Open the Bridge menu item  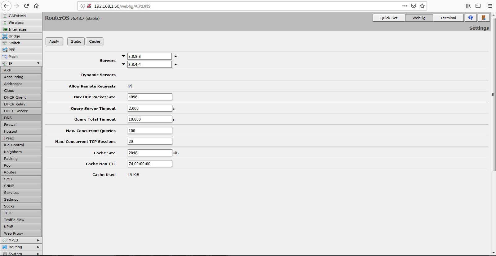[21, 36]
